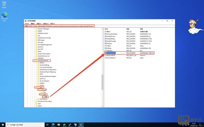The height and width of the screenshot is (127, 204).
Task: Expand the Session Manager tree node
Action: pos(34,29)
